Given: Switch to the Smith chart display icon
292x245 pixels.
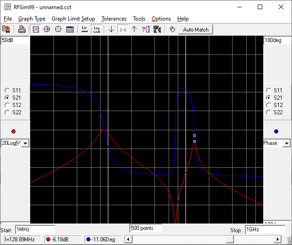Looking at the screenshot, I should 47,29.
